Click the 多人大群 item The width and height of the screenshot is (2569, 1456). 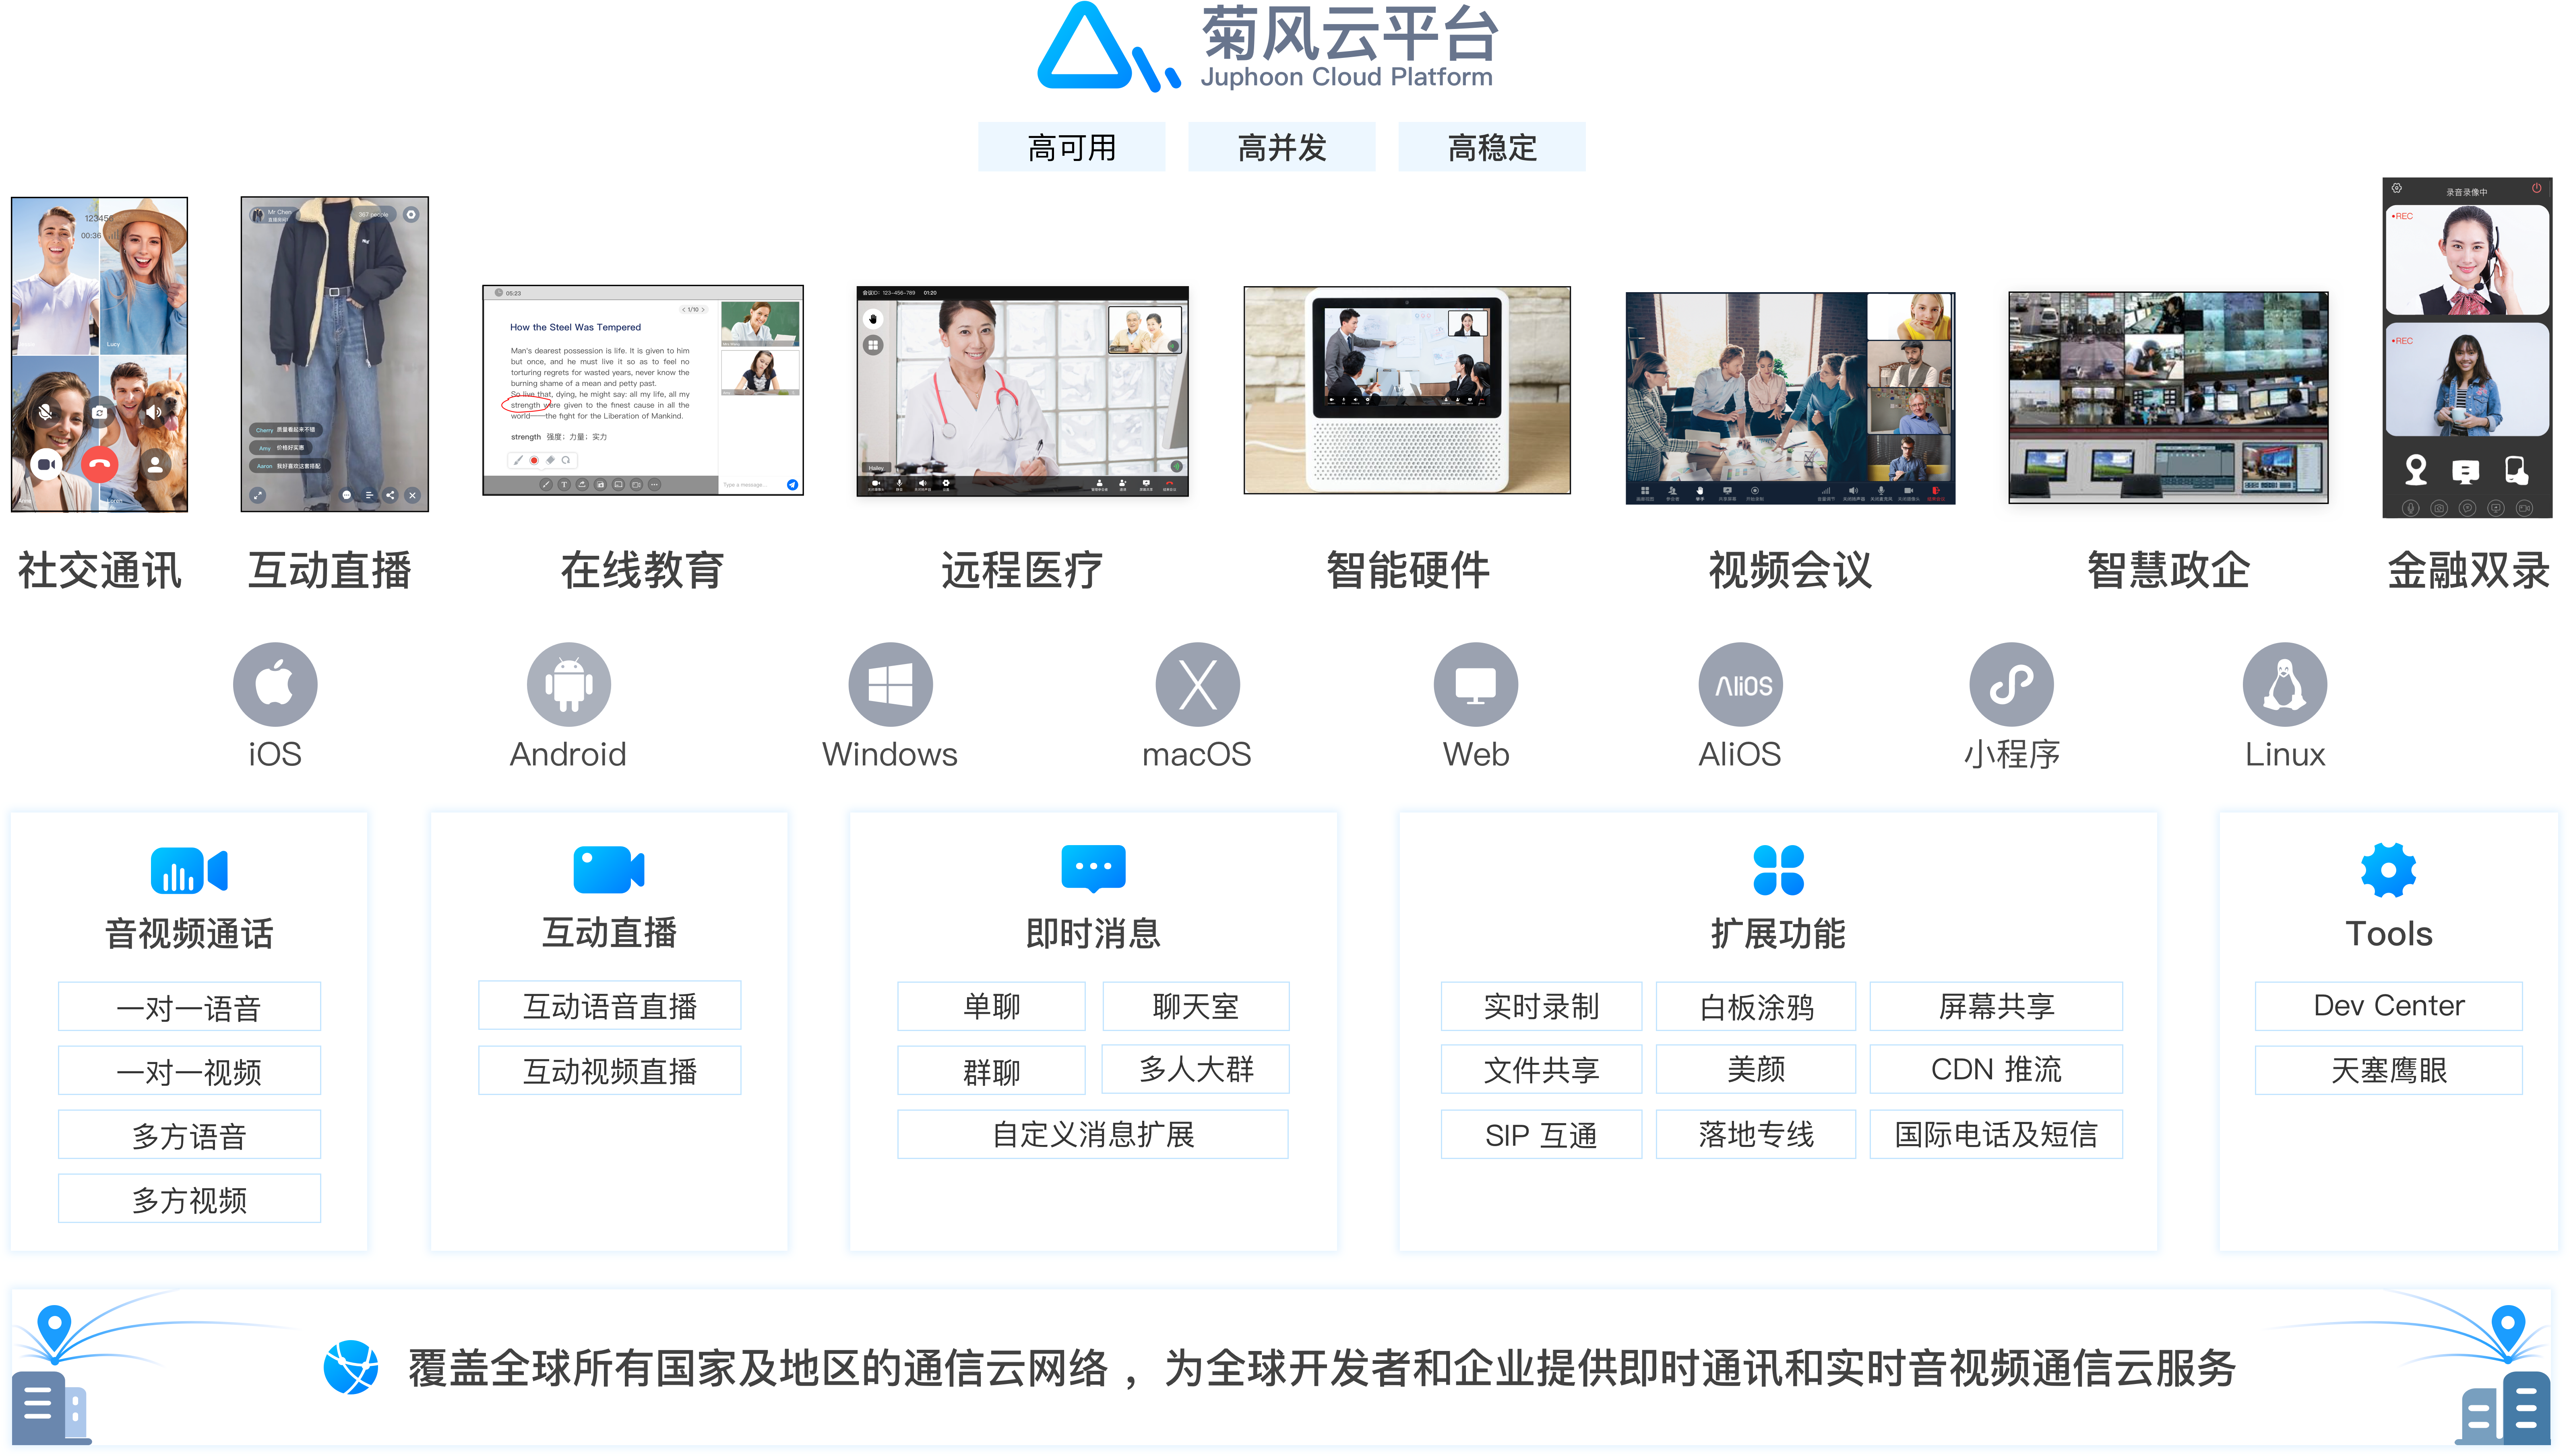(x=1195, y=1069)
